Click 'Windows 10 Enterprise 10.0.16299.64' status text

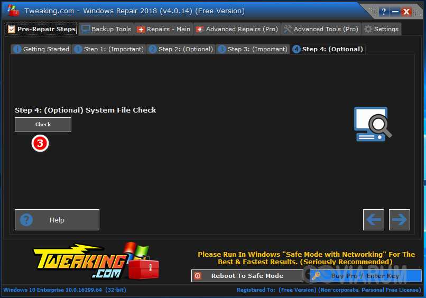click(52, 290)
